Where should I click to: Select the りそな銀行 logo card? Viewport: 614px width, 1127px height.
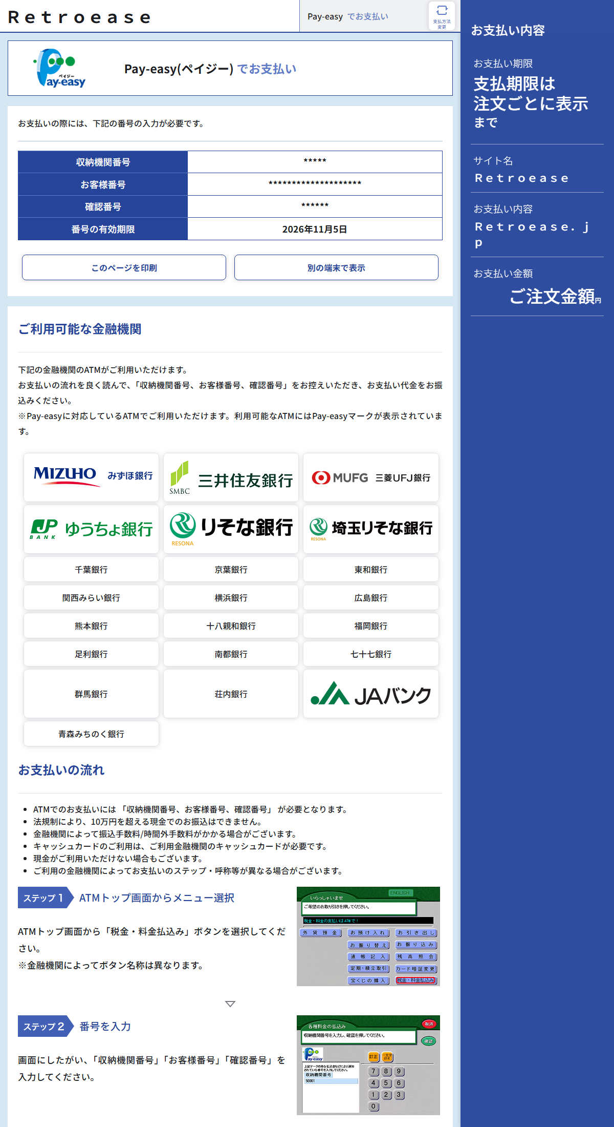coord(231,529)
